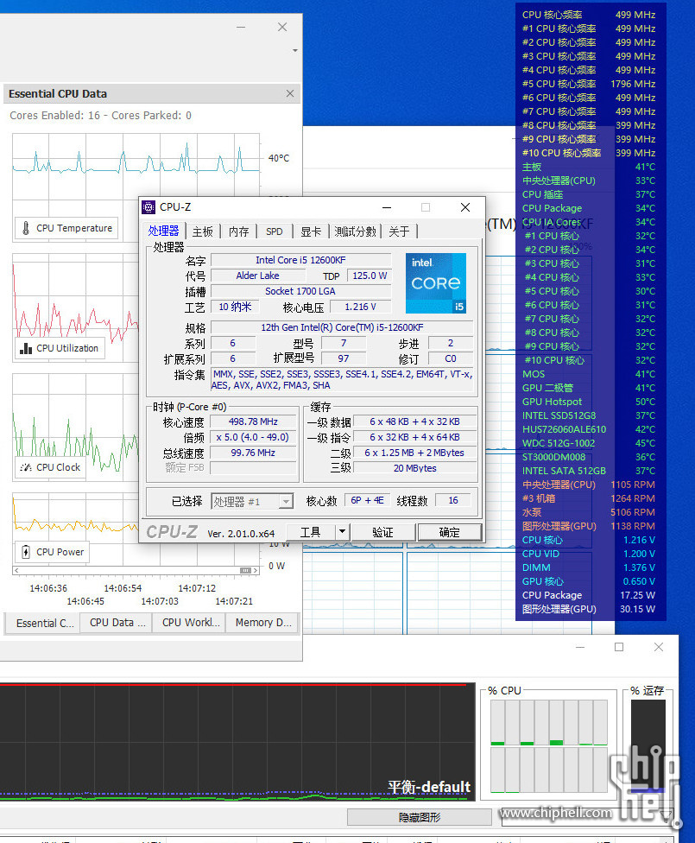Click the Intel Core i5 logo badge
This screenshot has width=695, height=843.
(436, 283)
